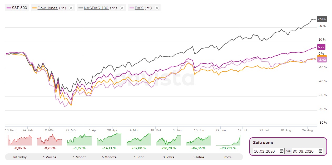This screenshot has height=165, width=332.
Task: Expand the NASDAQ 100 dropdown chevron
Action: [x=114, y=8]
